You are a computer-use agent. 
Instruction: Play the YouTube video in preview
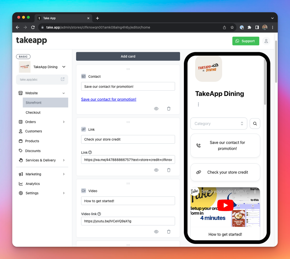225,205
